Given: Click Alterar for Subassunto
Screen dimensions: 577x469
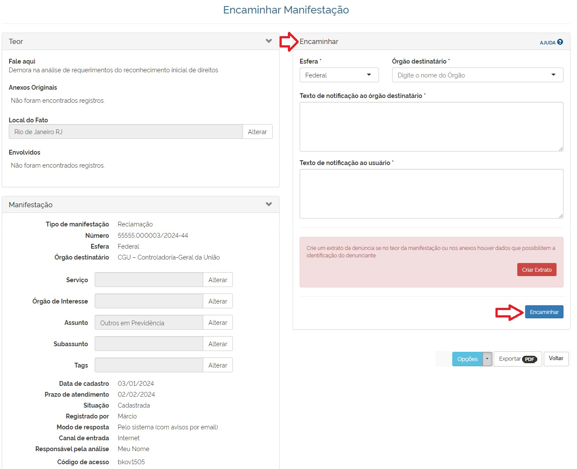Looking at the screenshot, I should coord(218,344).
